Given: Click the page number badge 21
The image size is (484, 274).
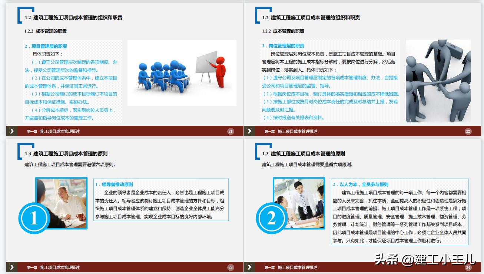Looking at the screenshot, I should (x=230, y=131).
